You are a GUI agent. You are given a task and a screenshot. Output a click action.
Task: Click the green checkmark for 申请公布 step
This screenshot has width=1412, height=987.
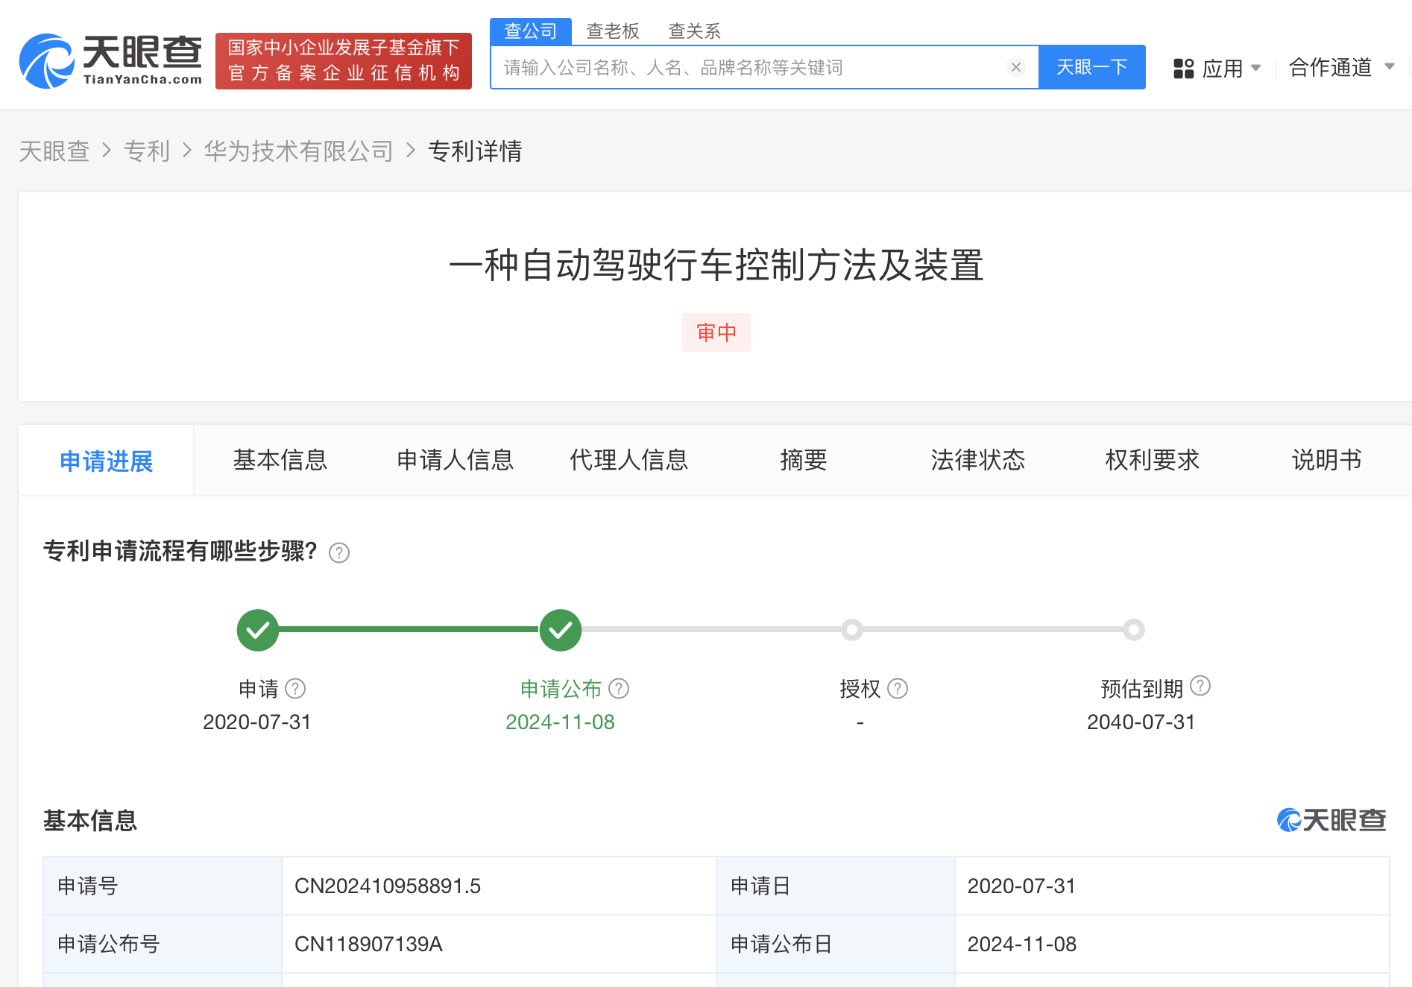[x=561, y=630]
